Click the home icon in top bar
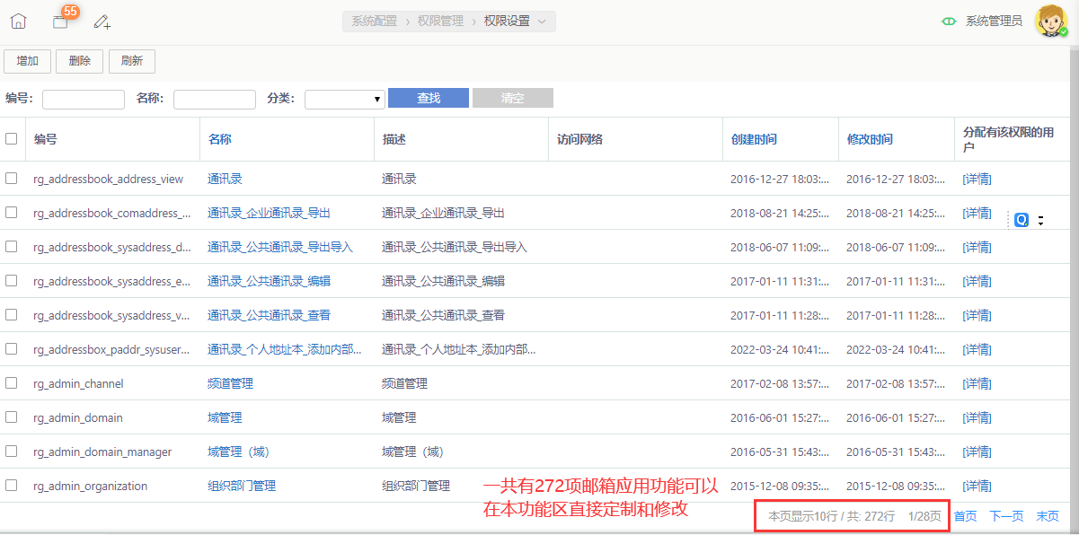 [18, 22]
